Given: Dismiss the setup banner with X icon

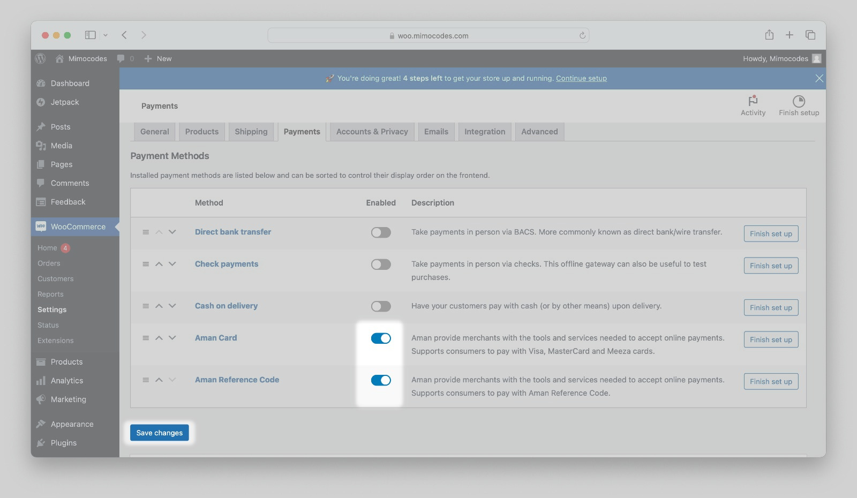Looking at the screenshot, I should click(x=819, y=78).
